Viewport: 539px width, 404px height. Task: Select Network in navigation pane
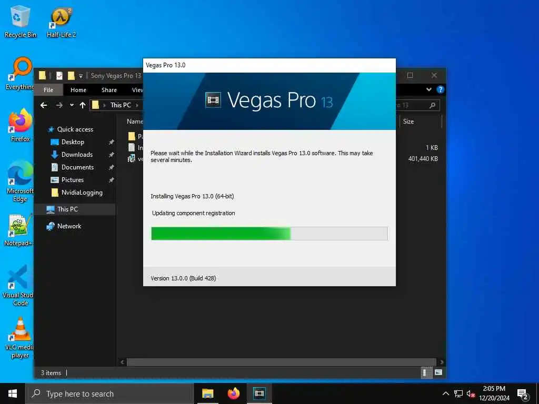pyautogui.click(x=69, y=226)
